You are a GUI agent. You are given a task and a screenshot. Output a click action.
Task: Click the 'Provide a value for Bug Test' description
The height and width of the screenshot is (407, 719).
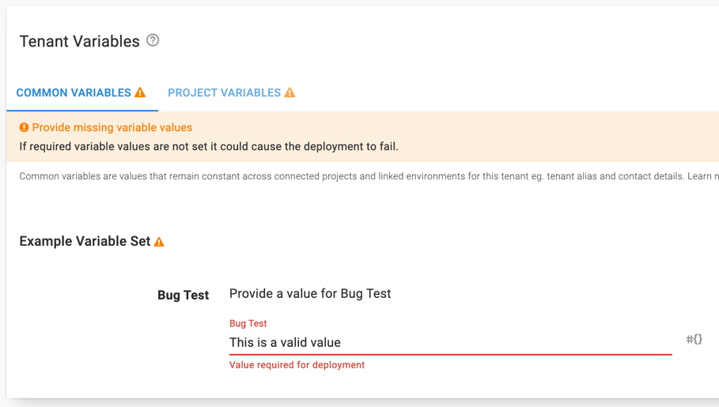click(310, 293)
